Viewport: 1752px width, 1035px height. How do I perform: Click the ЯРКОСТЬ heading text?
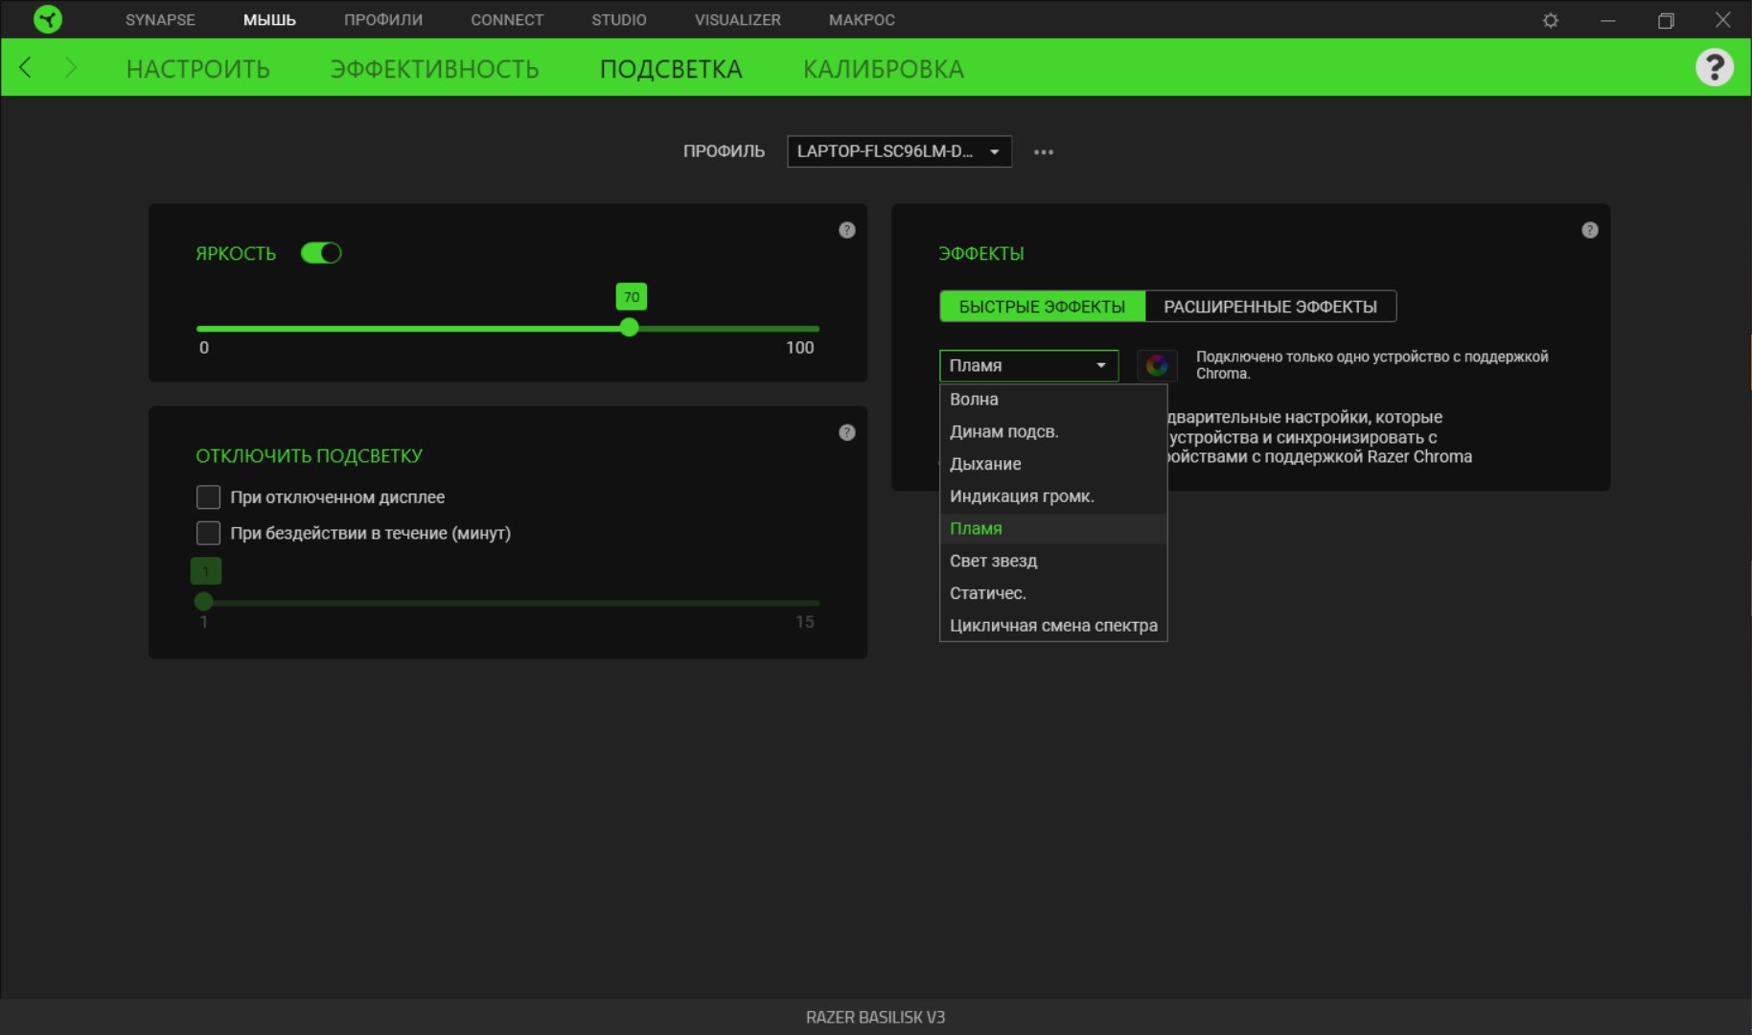click(x=236, y=254)
